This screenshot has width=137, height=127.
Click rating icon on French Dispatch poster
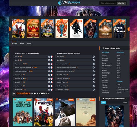pyautogui.click(x=15, y=99)
